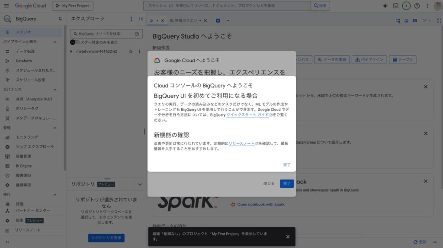Click 閉じる in the Google Cloud dialog

point(269,184)
